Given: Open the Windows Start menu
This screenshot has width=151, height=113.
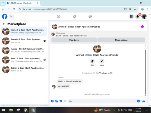Looking at the screenshot, I should pos(4,110).
